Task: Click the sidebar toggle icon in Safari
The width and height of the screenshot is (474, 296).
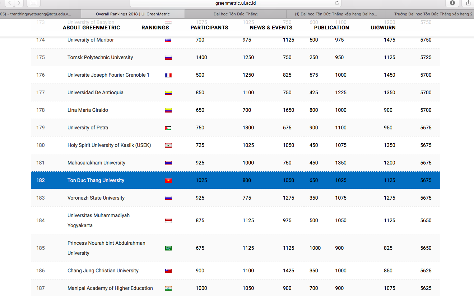Action: pos(33,4)
